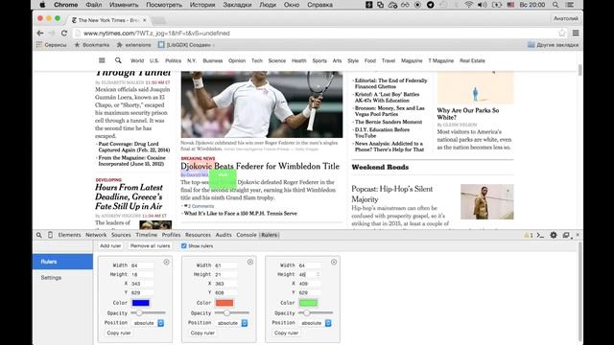Open the Popcast Hip-Hop's Silent Majority article

pyautogui.click(x=392, y=194)
